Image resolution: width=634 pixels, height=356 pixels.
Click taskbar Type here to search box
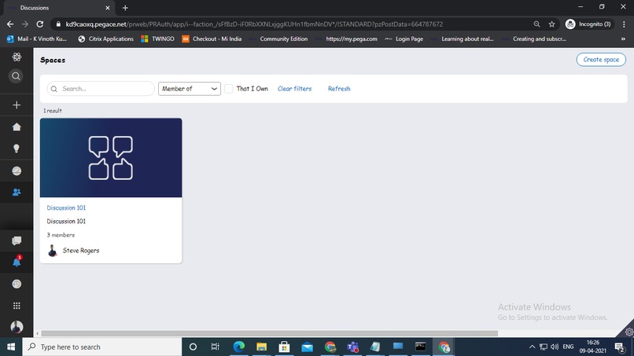pyautogui.click(x=102, y=347)
